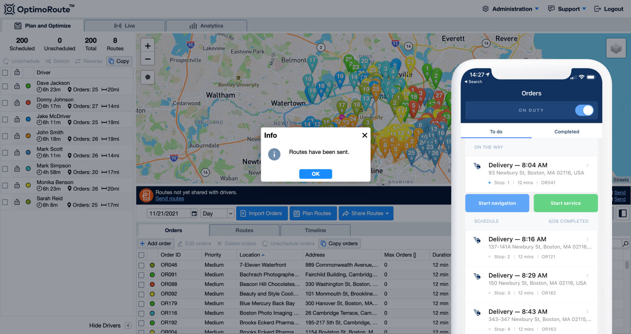Click the lock icon for Dave Jackson
This screenshot has height=334, width=631.
(x=17, y=86)
